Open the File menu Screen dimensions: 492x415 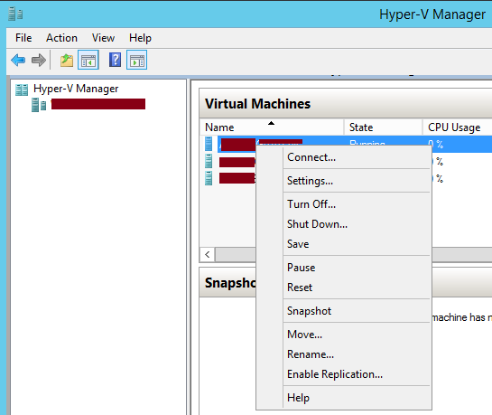(23, 38)
